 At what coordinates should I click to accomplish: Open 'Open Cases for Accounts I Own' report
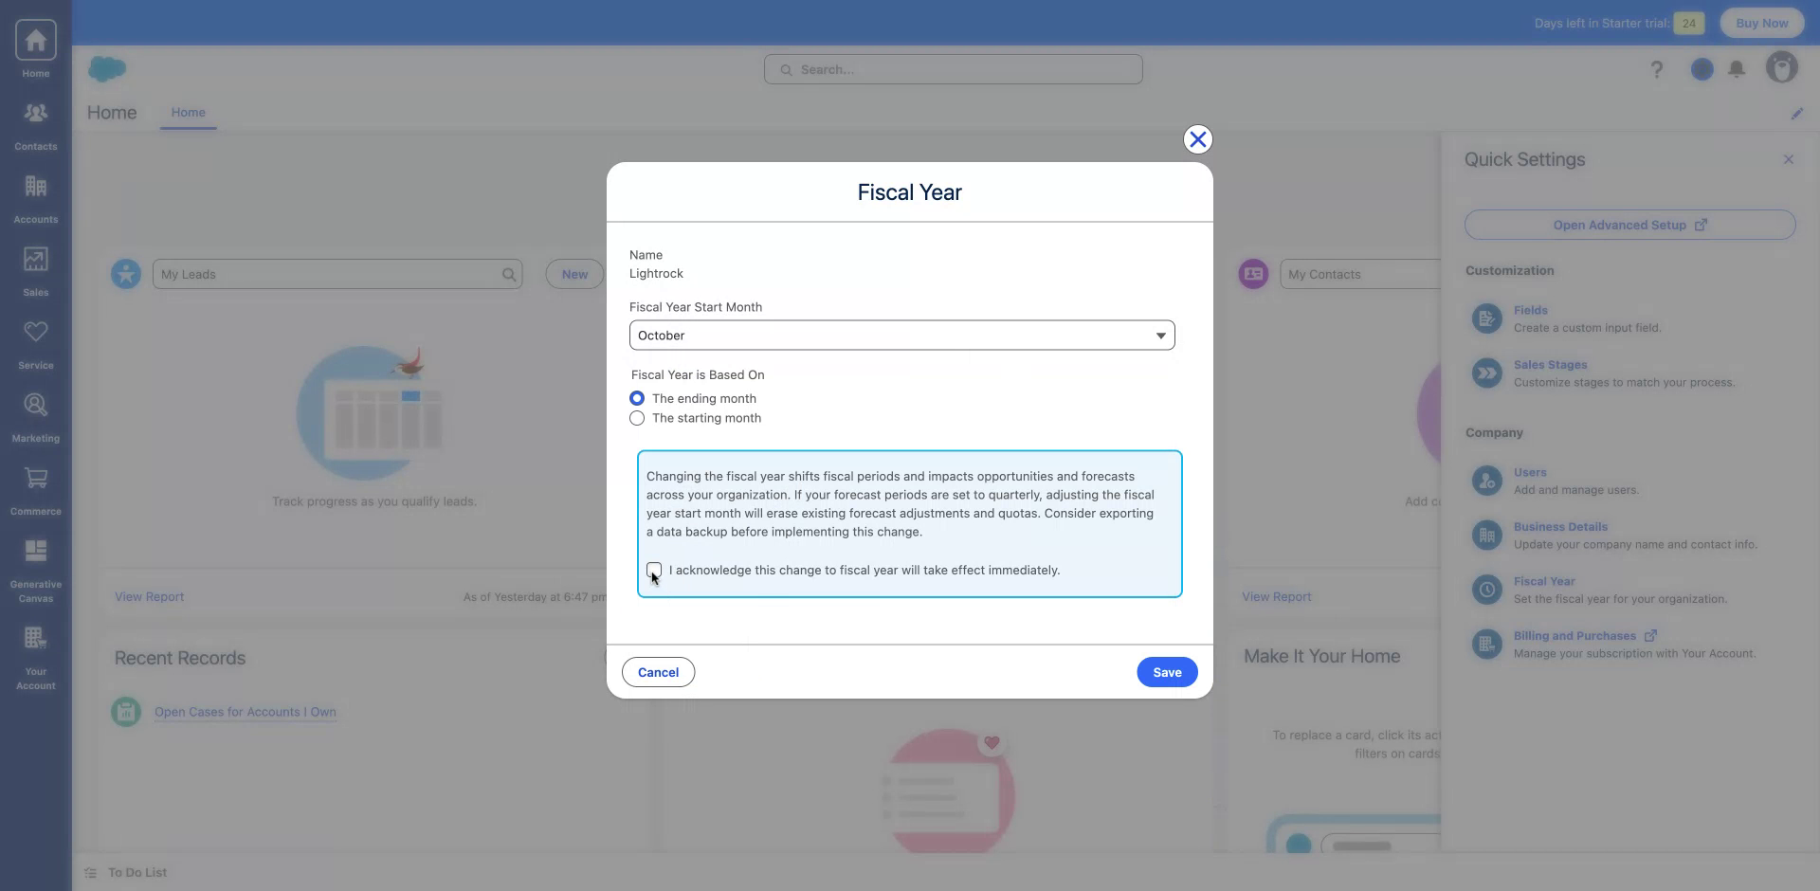[245, 712]
